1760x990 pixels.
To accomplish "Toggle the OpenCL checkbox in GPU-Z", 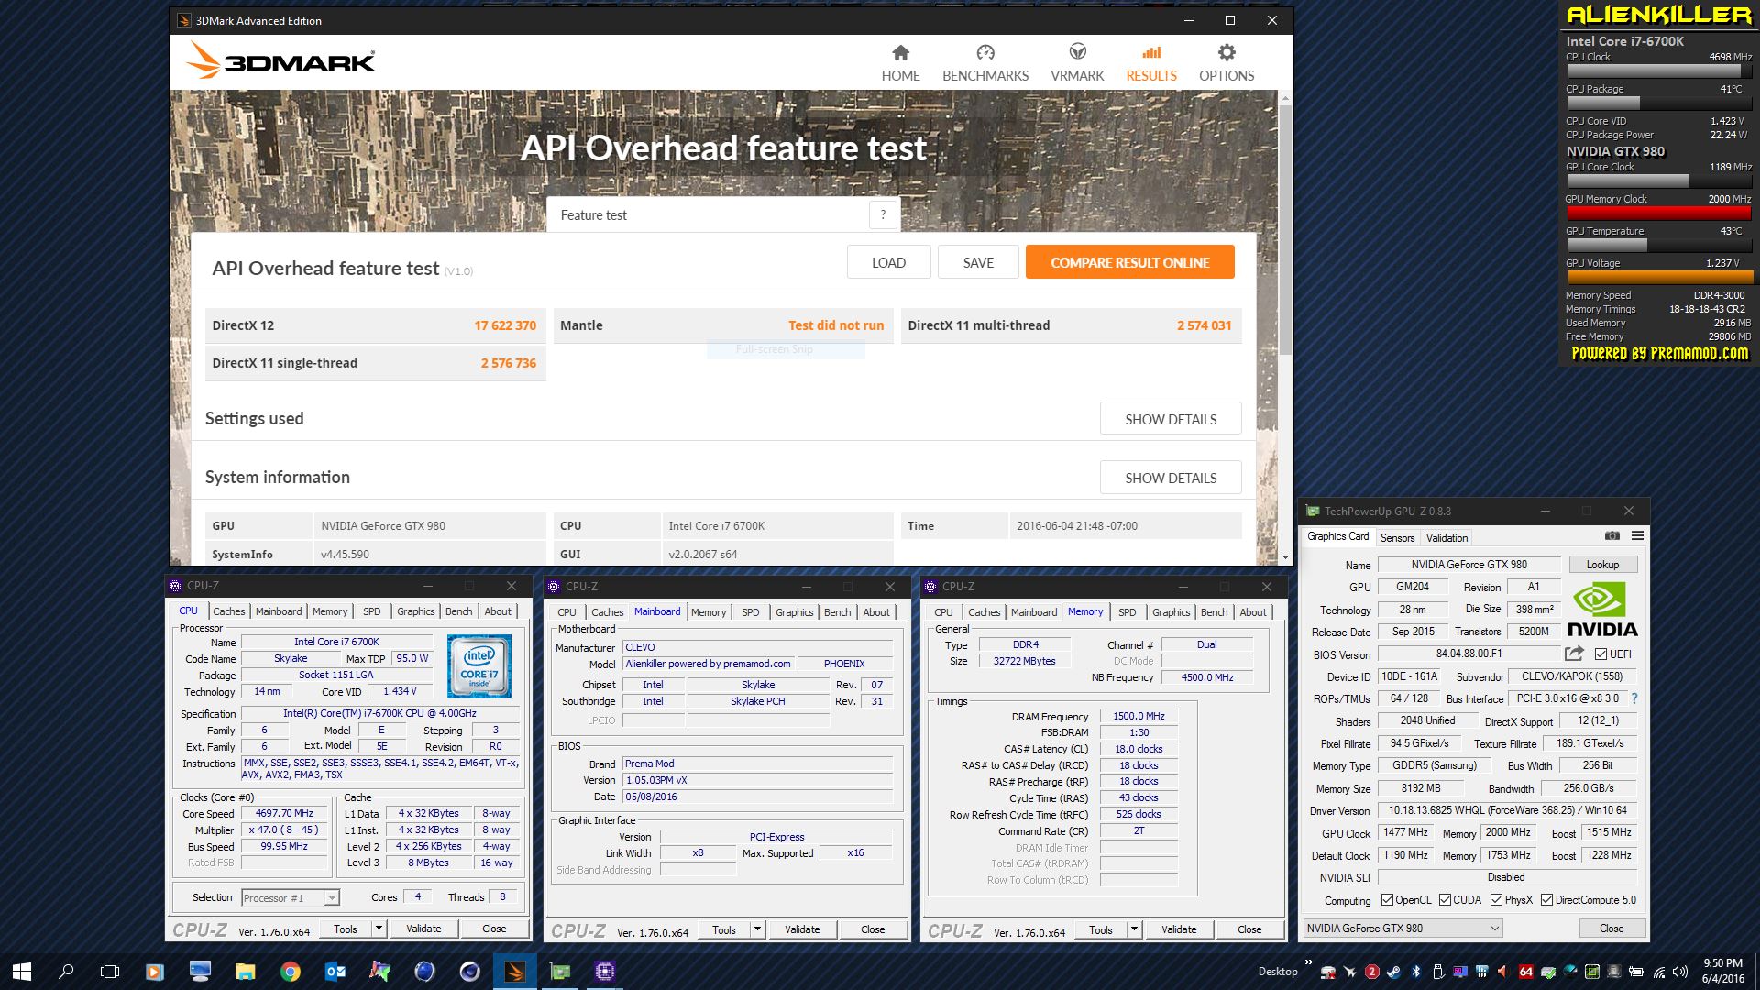I will pos(1387,900).
